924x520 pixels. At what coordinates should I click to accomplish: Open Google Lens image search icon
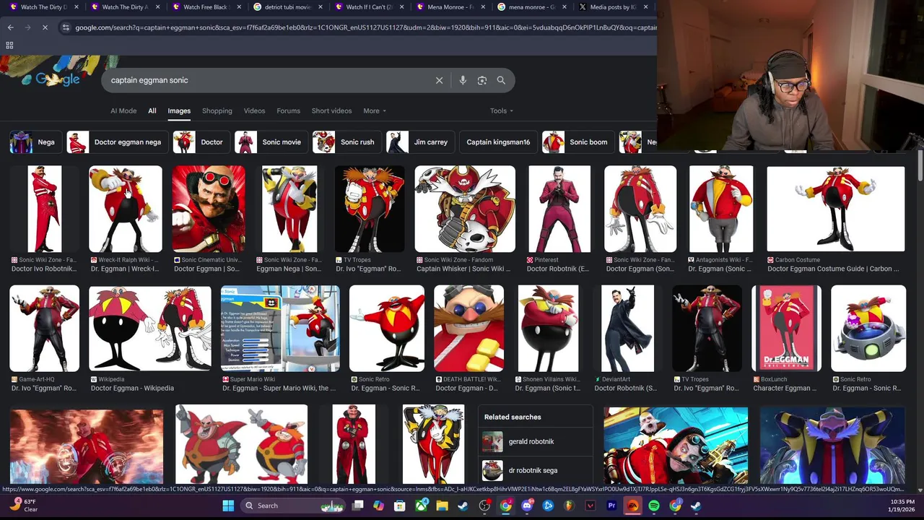[x=482, y=80]
